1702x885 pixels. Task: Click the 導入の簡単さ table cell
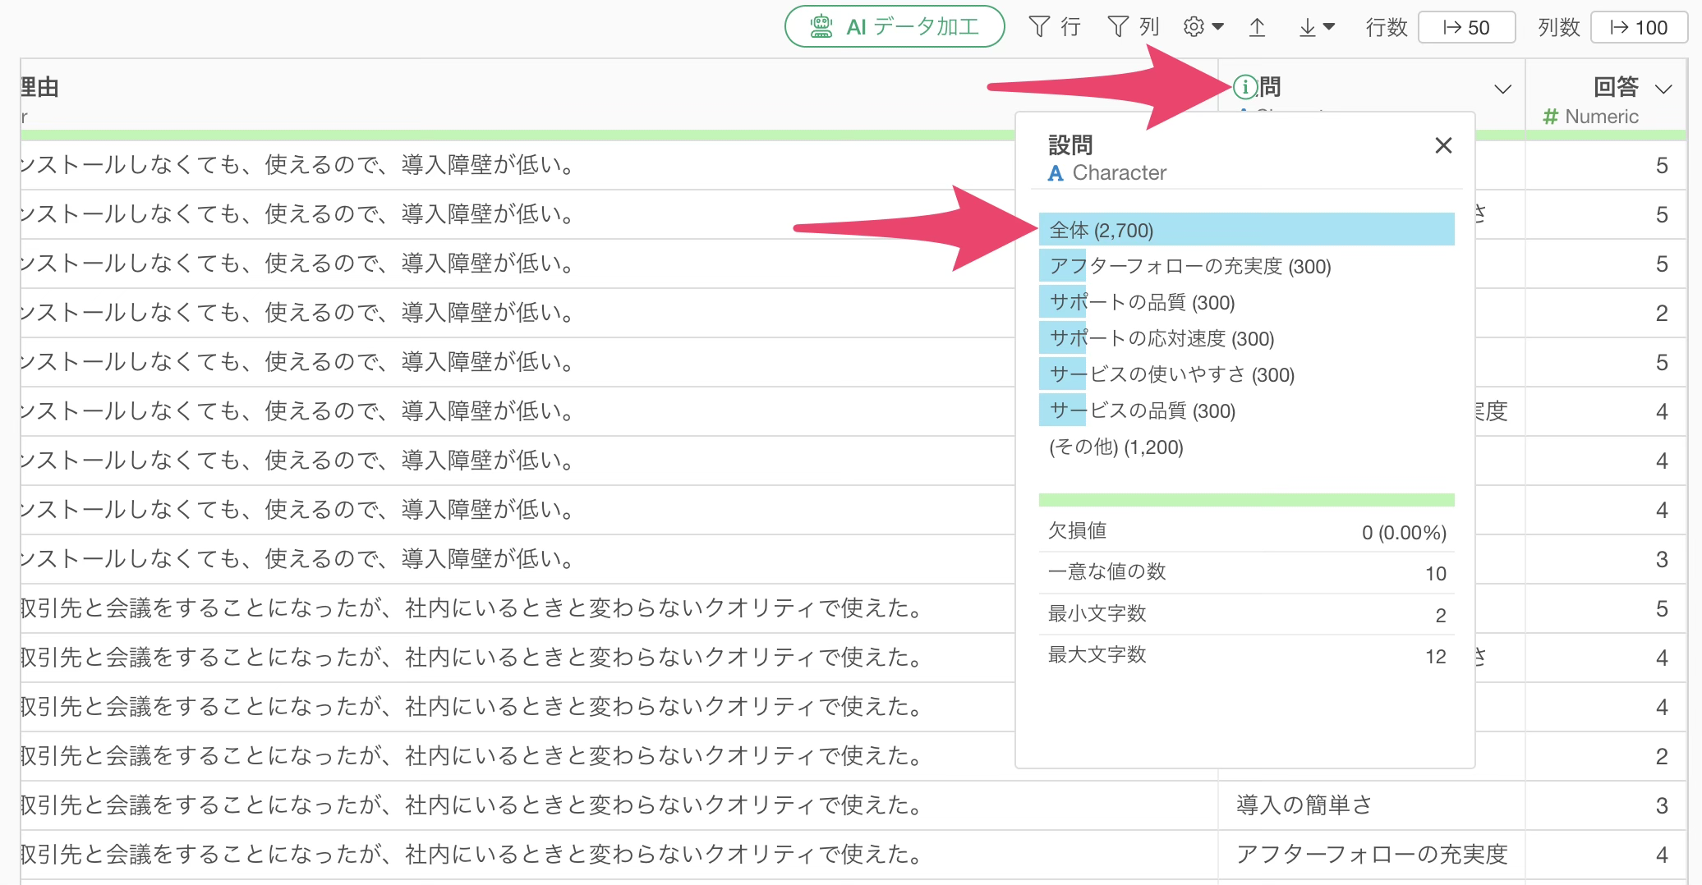point(1304,805)
